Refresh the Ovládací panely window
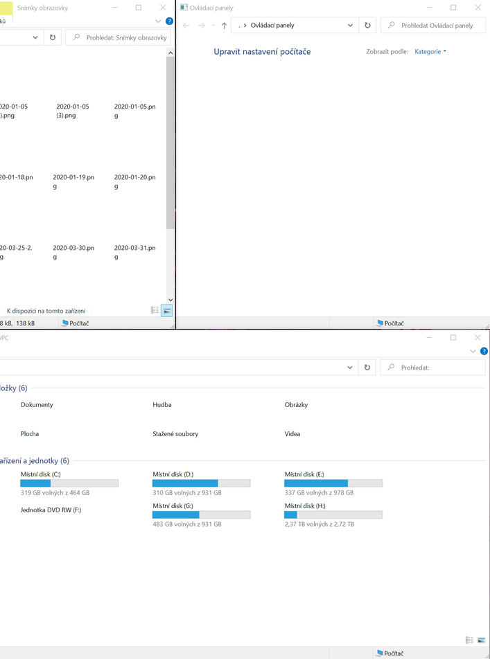Viewport: 490px width, 659px height. point(367,25)
